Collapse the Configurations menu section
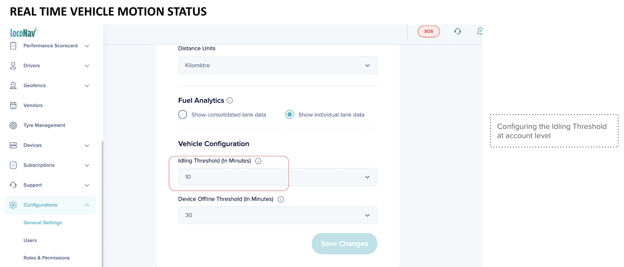This screenshot has height=267, width=624. (87, 205)
